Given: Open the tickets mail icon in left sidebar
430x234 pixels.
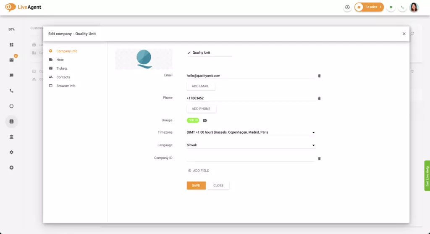Looking at the screenshot, I should click(11, 60).
